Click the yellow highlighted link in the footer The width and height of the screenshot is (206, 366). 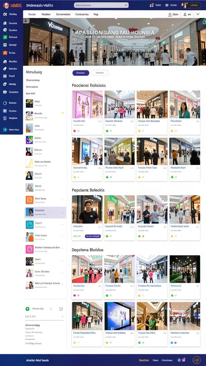[x=144, y=360]
